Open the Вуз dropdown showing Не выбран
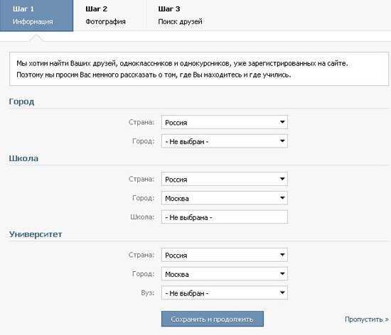 225,292
